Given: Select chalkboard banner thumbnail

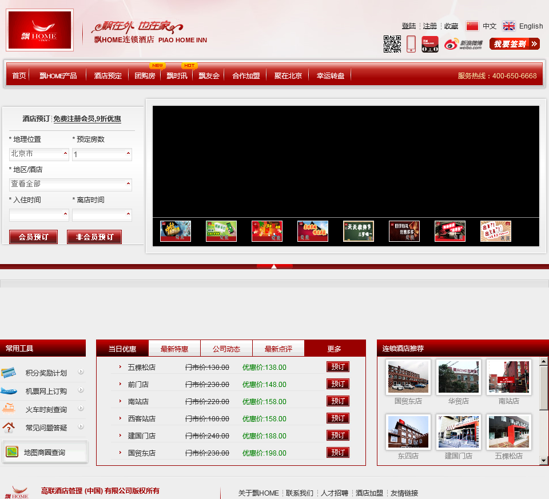Looking at the screenshot, I should click(x=359, y=231).
